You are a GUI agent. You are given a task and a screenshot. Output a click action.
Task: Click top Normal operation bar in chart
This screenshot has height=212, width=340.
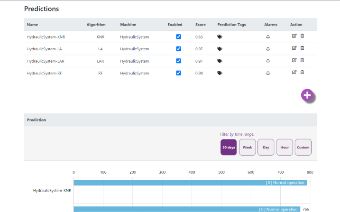[190, 182]
